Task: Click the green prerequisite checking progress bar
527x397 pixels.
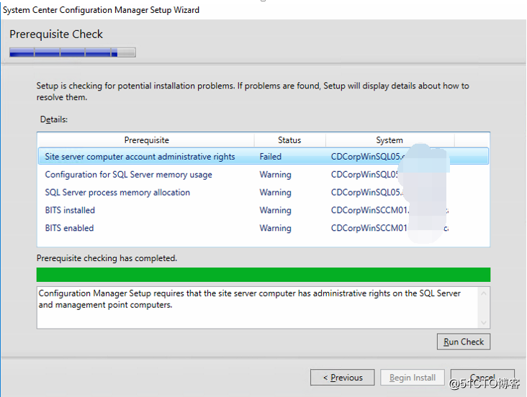Action: pos(263,275)
